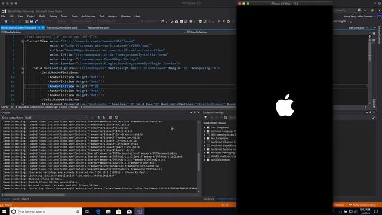Toggle the C++ Exceptions checkbox
This screenshot has height=215, width=382.
[x=208, y=127]
